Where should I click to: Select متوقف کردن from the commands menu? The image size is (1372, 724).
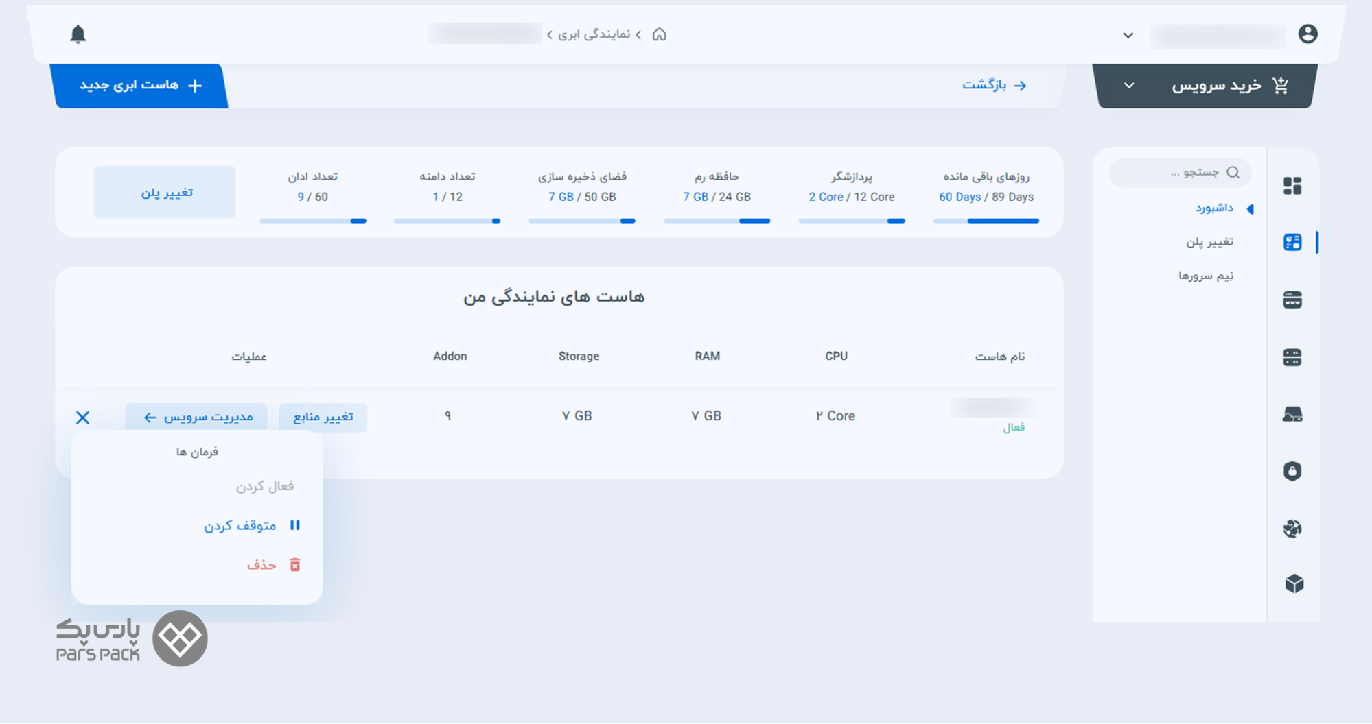251,526
